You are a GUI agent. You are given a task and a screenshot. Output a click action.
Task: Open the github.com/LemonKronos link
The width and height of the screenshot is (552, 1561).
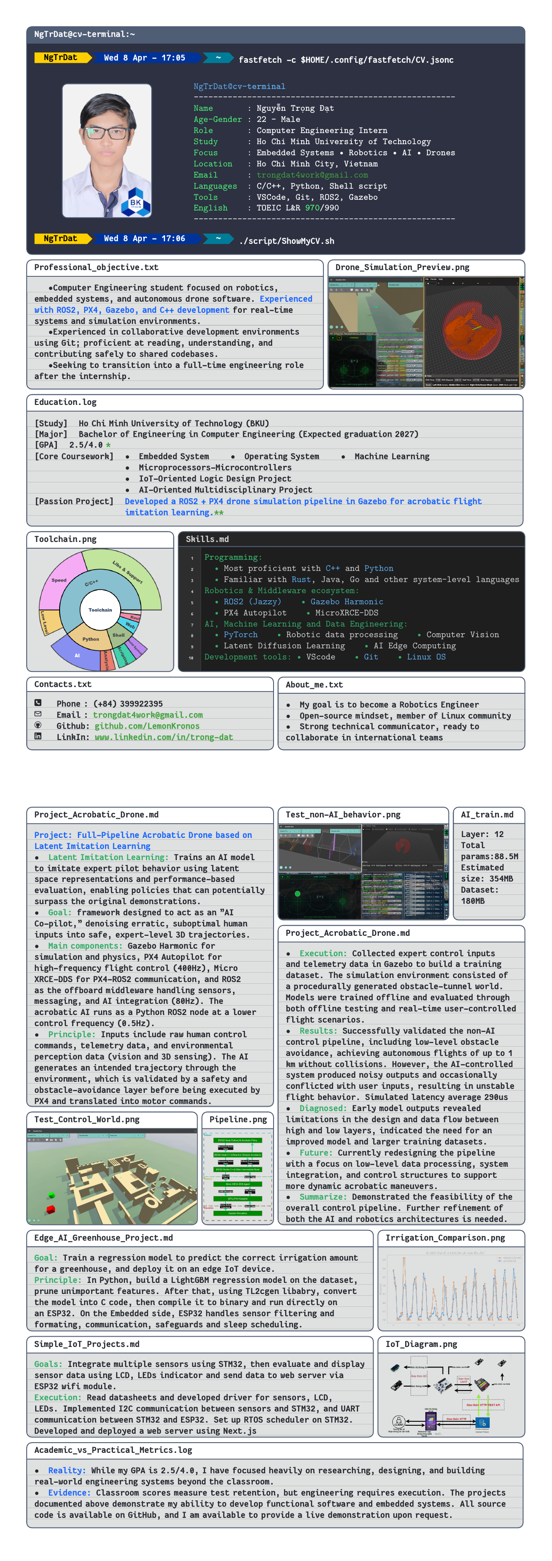[x=147, y=726]
